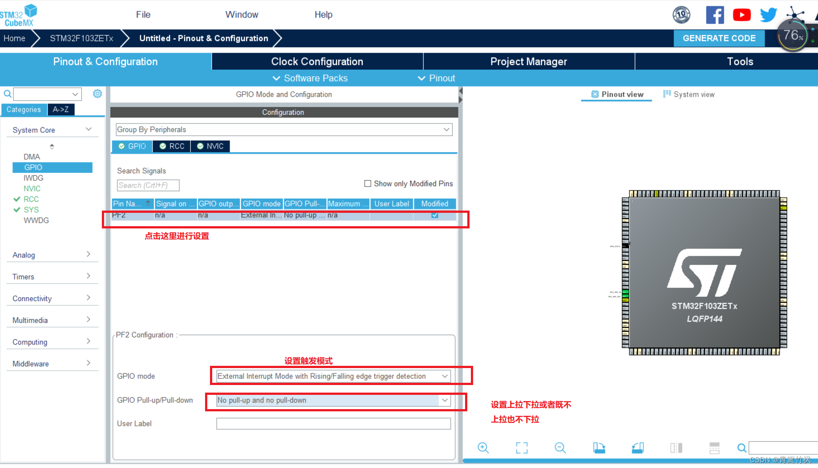818x468 pixels.
Task: Open the GPIO mode trigger dropdown
Action: 445,376
